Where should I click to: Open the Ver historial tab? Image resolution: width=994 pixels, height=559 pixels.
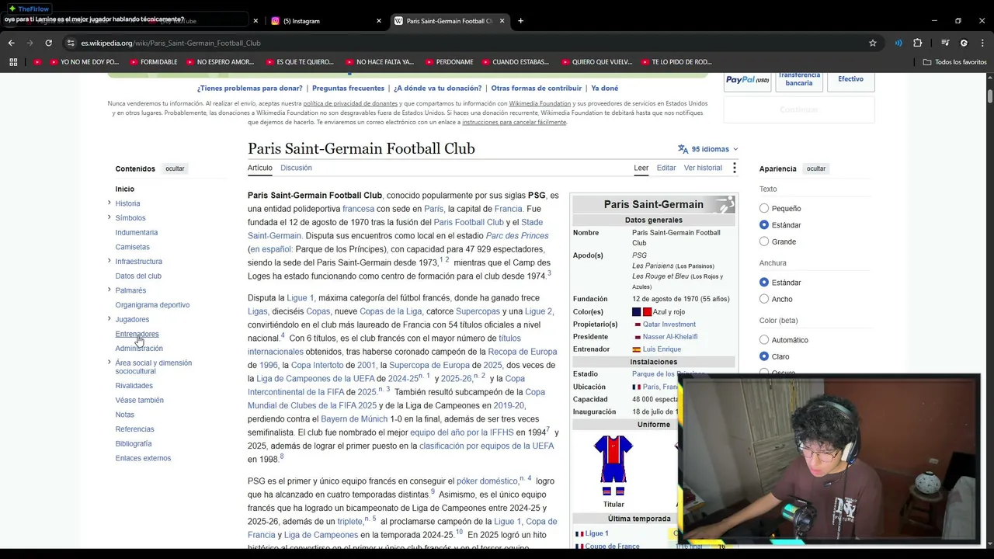coord(703,168)
